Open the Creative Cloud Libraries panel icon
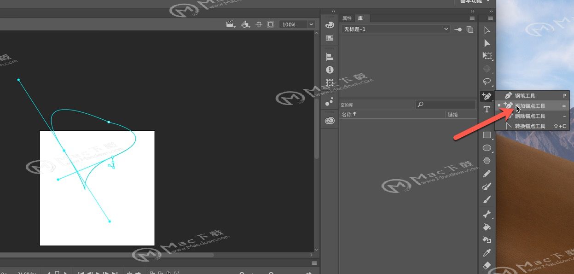 coord(330,121)
